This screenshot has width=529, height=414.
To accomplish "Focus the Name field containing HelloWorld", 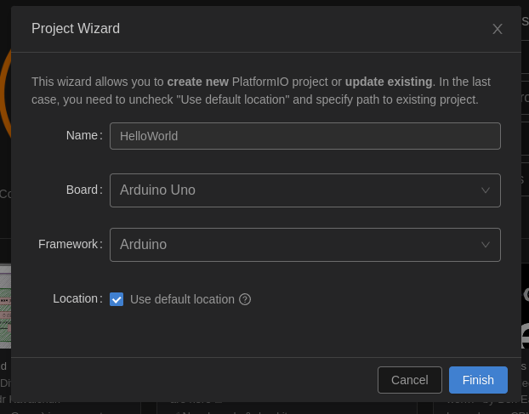I will (x=304, y=136).
